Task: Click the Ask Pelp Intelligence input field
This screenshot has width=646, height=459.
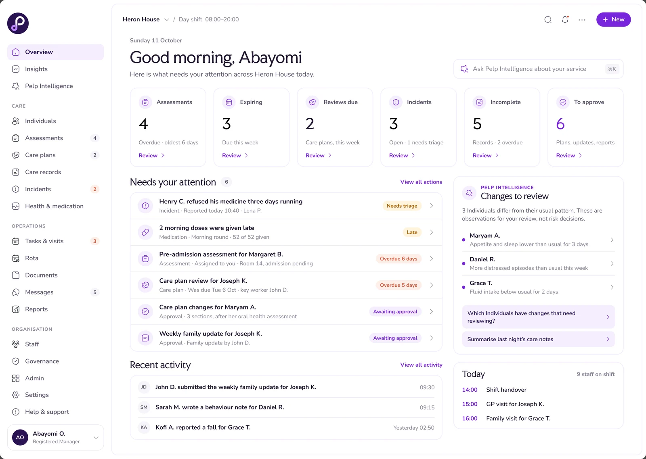Action: (538, 69)
